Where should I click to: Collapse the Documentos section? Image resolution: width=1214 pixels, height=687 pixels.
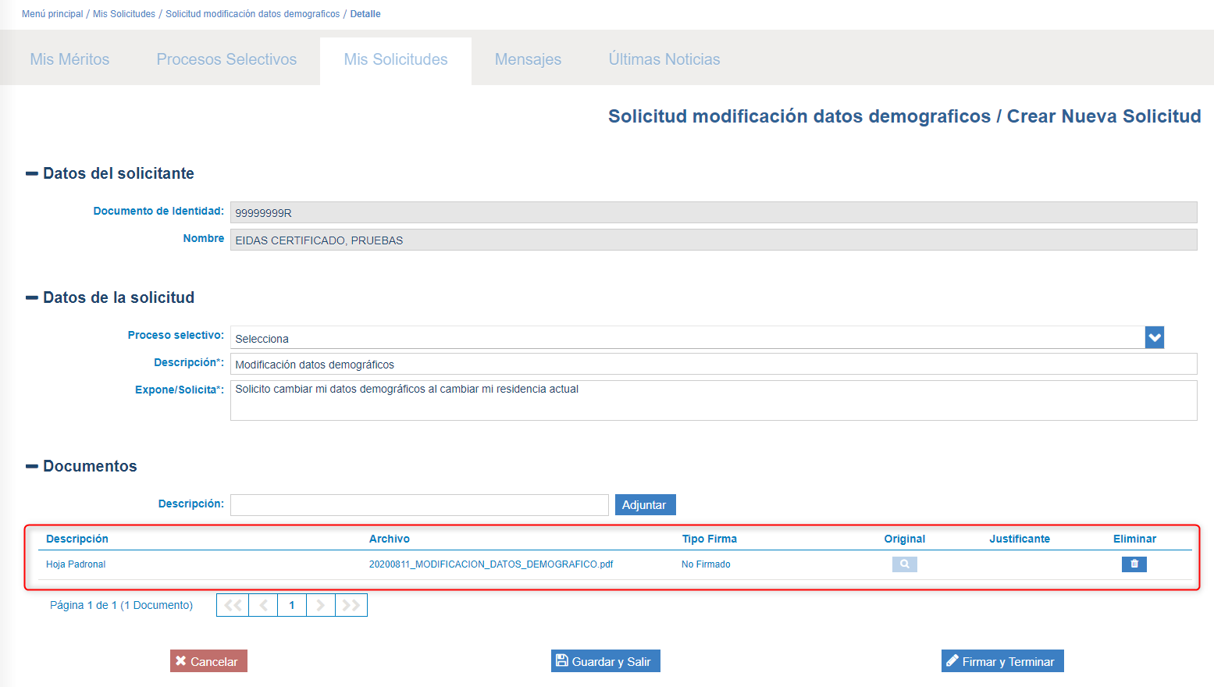pos(32,466)
